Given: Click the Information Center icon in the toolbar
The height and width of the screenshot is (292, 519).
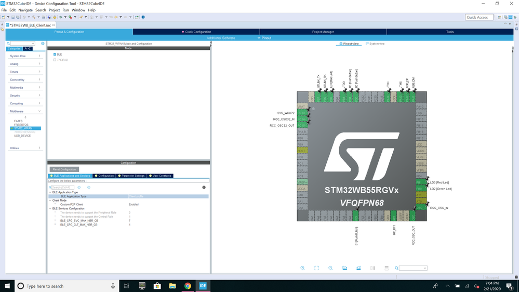Looking at the screenshot, I should pos(143,17).
